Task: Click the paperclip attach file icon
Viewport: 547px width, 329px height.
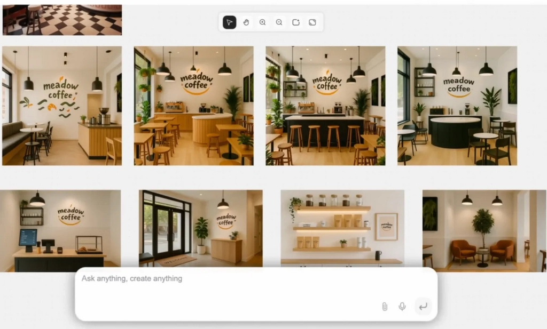Action: coord(385,307)
